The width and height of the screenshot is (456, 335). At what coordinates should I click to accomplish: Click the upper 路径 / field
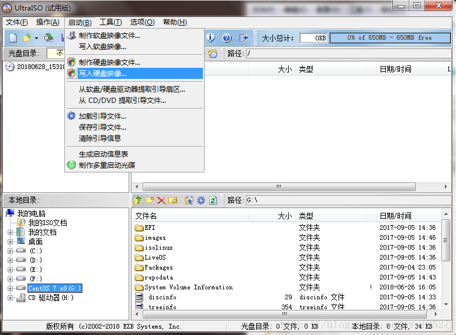348,54
